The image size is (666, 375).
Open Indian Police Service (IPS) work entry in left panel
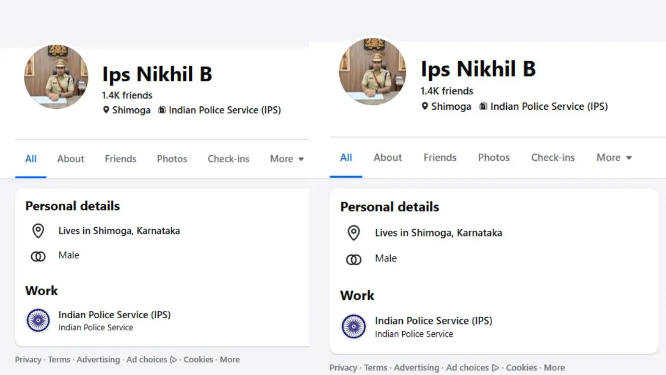[x=114, y=315]
